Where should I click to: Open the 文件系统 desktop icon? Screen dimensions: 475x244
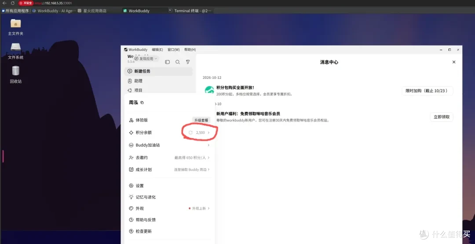point(15,51)
